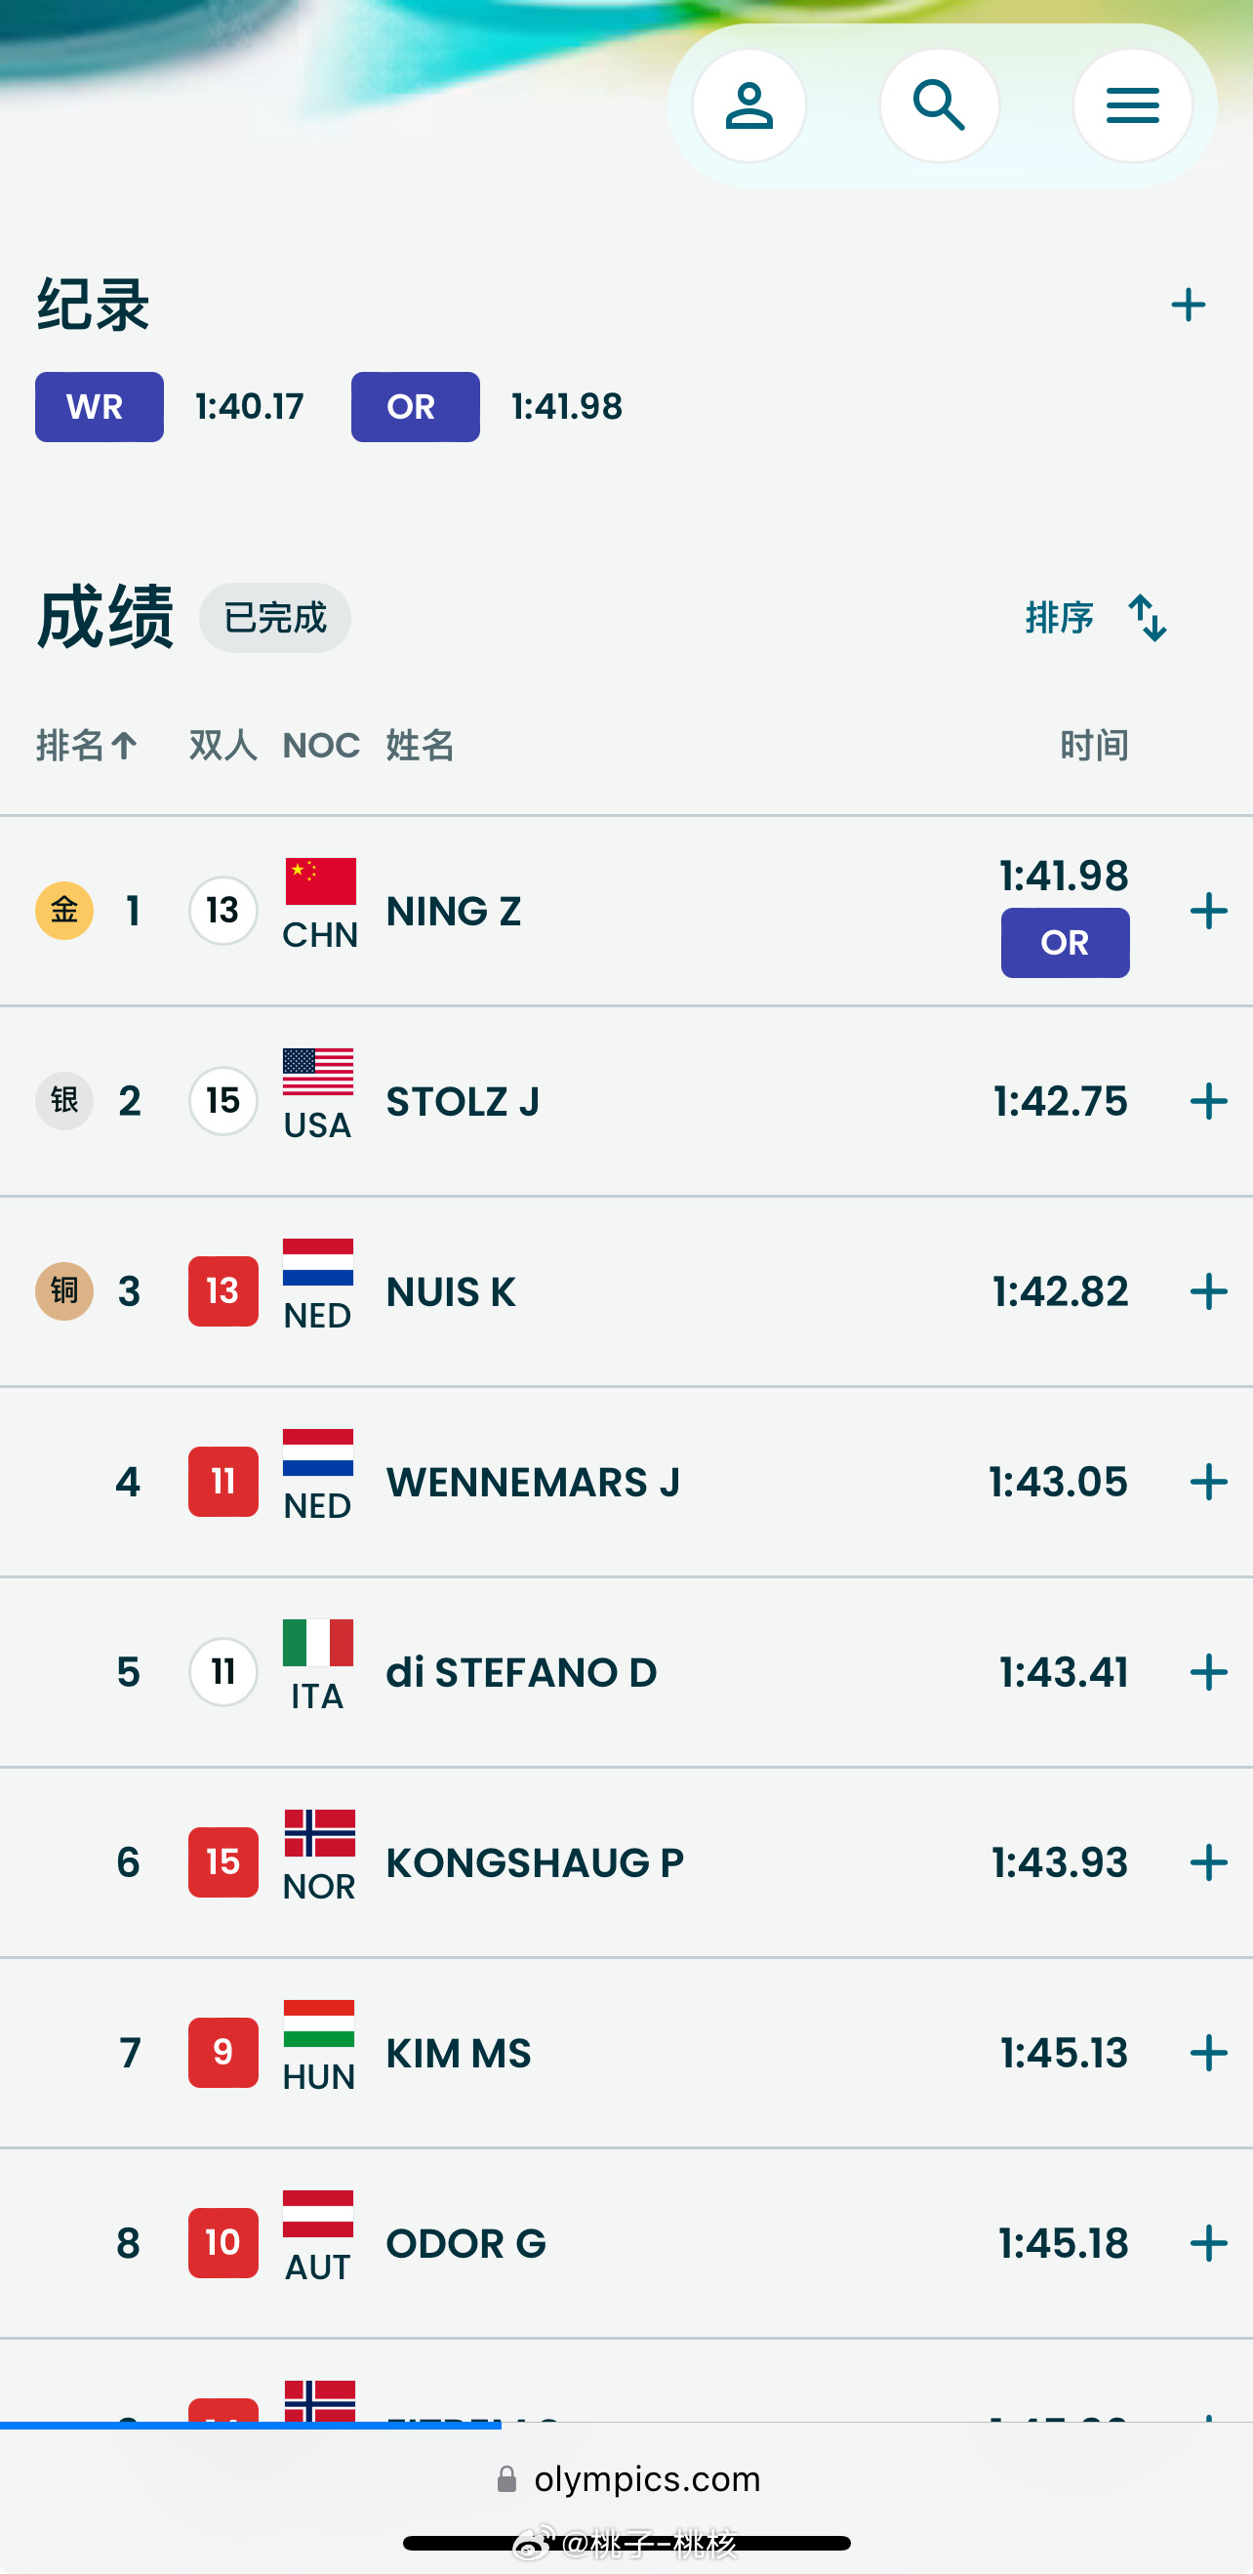This screenshot has width=1253, height=2574.
Task: Click the China flag icon
Action: coord(320,880)
